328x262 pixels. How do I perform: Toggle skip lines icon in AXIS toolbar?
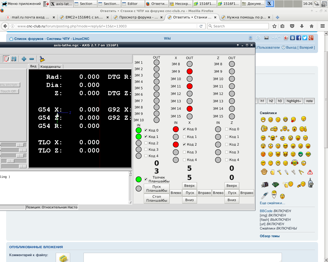7,59
